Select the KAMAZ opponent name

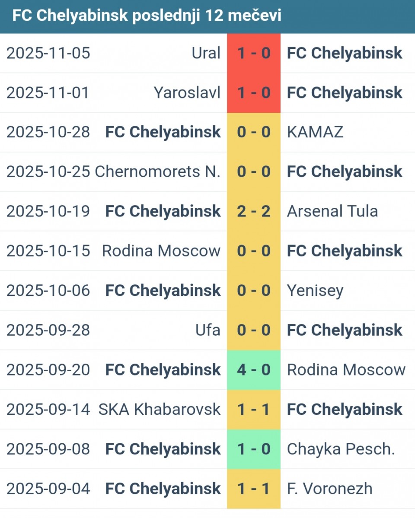(x=315, y=132)
